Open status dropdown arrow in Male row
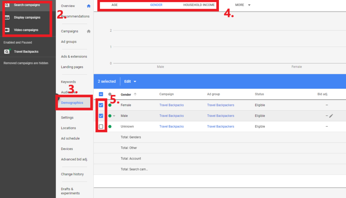 coord(114,116)
